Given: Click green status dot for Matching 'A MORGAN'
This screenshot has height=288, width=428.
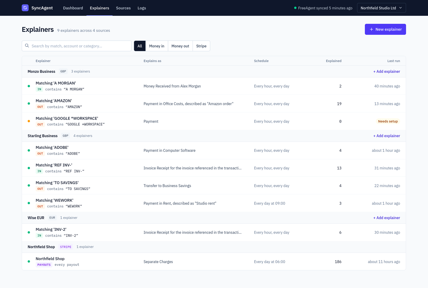Looking at the screenshot, I should click(x=29, y=86).
